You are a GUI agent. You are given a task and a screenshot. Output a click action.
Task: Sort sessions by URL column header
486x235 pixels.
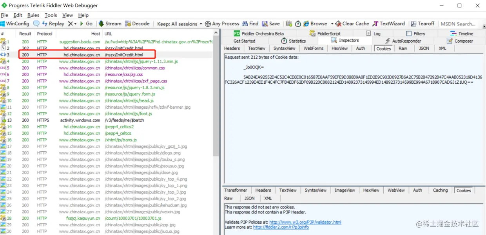click(x=158, y=34)
